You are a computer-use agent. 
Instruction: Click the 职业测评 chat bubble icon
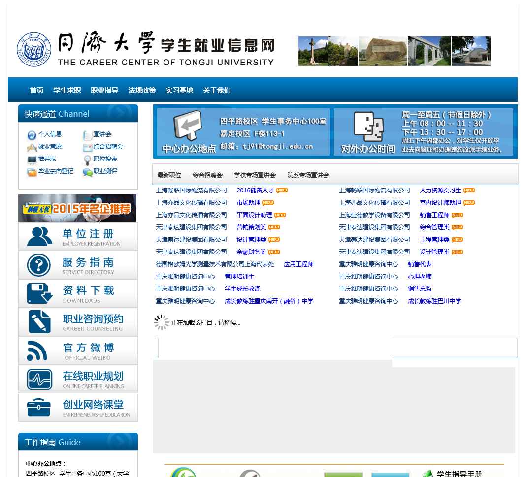[x=87, y=172]
